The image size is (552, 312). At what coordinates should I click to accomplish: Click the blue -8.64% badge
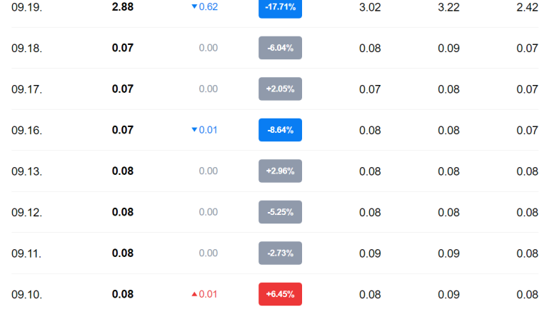pos(280,130)
